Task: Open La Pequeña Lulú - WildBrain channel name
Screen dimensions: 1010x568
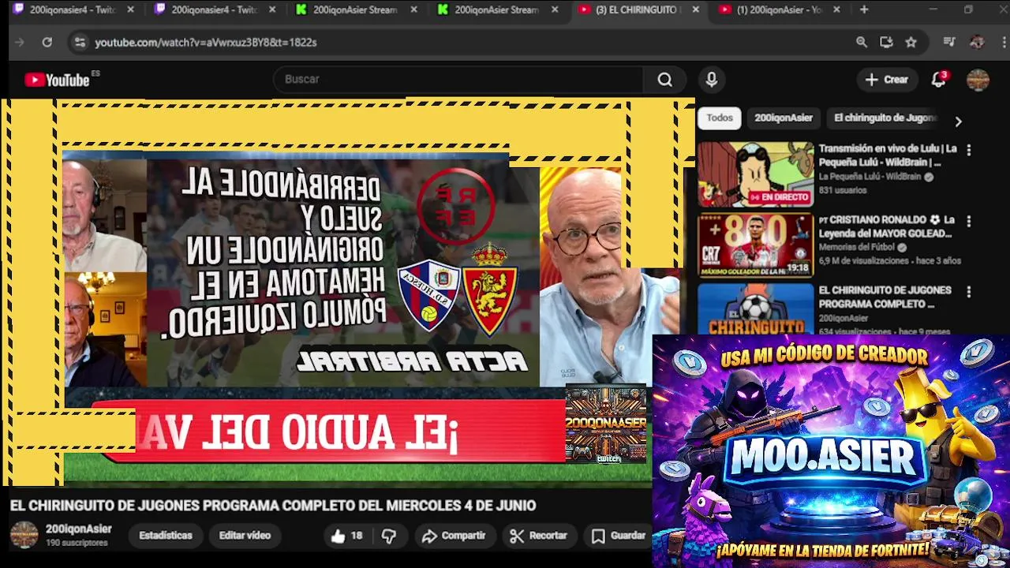Action: pos(870,177)
